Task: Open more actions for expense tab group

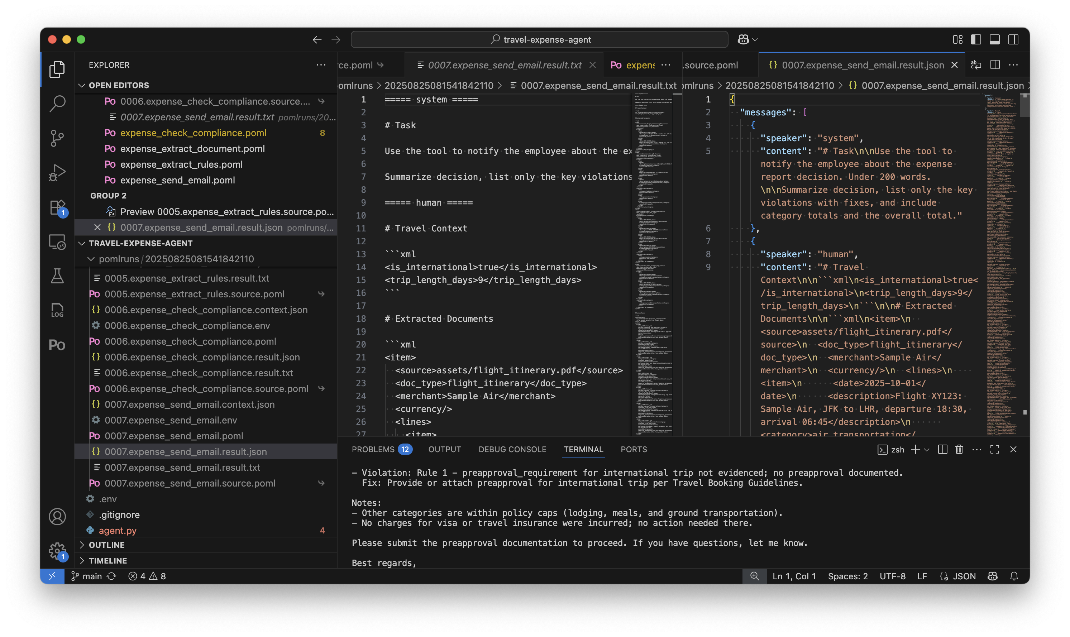Action: tap(666, 65)
